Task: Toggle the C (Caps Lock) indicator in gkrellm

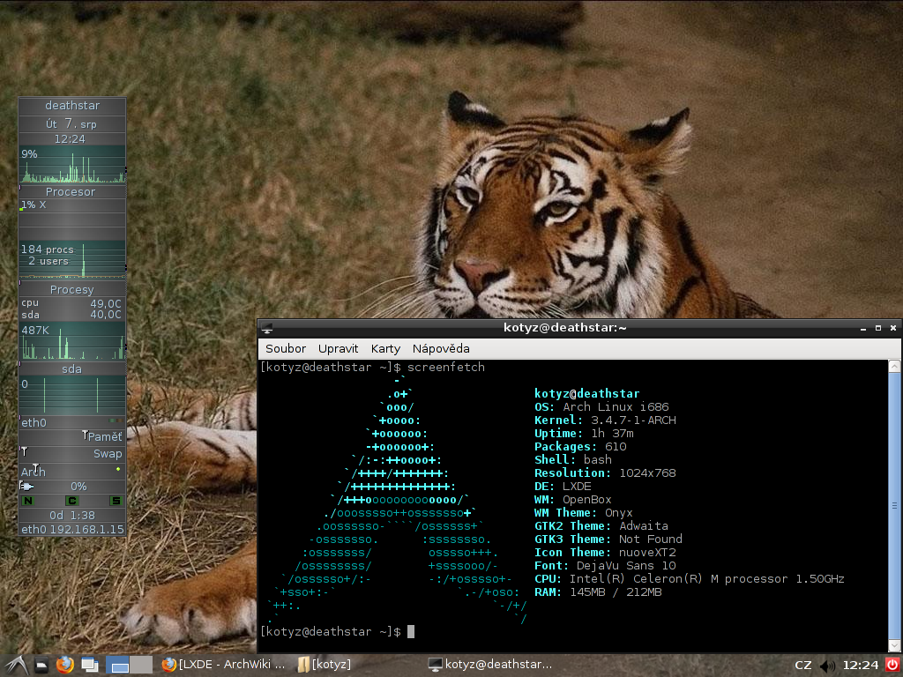Action: [x=72, y=501]
